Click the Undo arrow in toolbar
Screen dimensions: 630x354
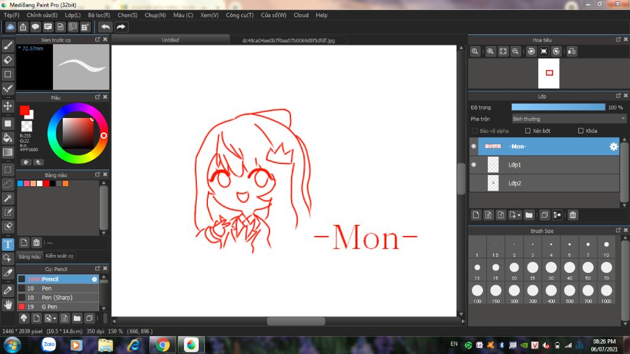pyautogui.click(x=105, y=27)
